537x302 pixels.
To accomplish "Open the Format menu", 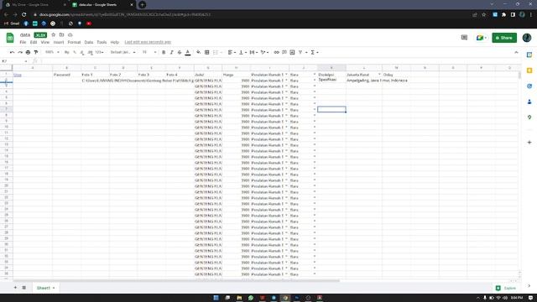I will coord(74,42).
